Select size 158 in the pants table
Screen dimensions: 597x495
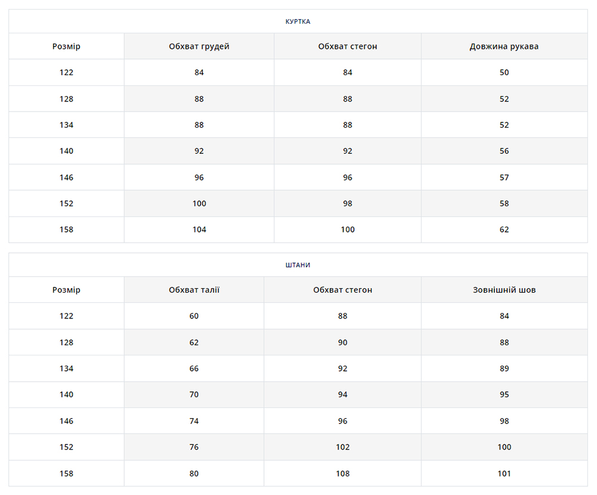[66, 474]
